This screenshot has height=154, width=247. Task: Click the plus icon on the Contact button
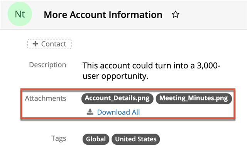point(35,44)
